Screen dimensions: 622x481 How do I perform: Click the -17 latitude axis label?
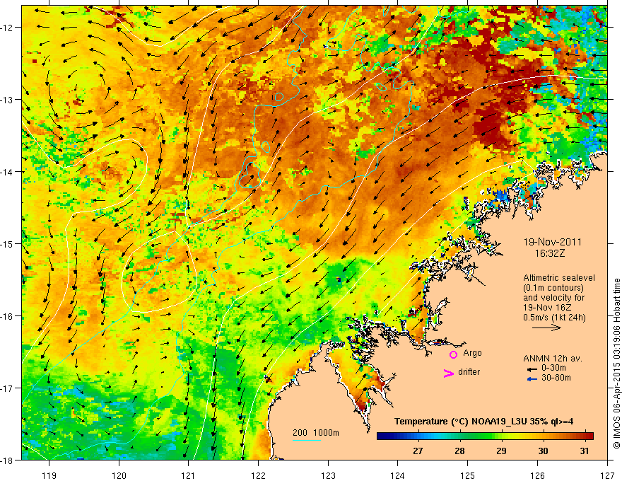pyautogui.click(x=8, y=388)
